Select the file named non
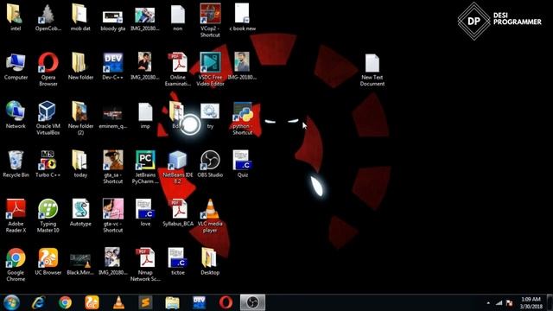This screenshot has height=311, width=553. (x=178, y=14)
